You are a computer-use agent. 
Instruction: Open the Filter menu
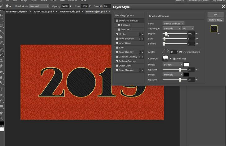point(53,1)
